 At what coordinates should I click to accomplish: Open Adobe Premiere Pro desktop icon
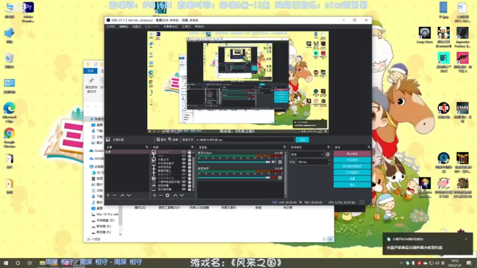28,12
